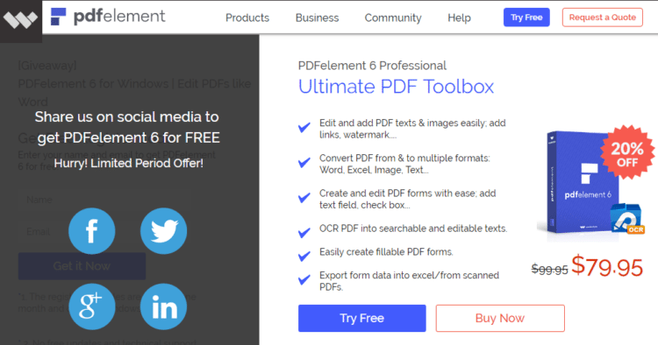The image size is (658, 345).
Task: Click 'Hurry! Limited Period Offer!' text
Action: [x=128, y=163]
